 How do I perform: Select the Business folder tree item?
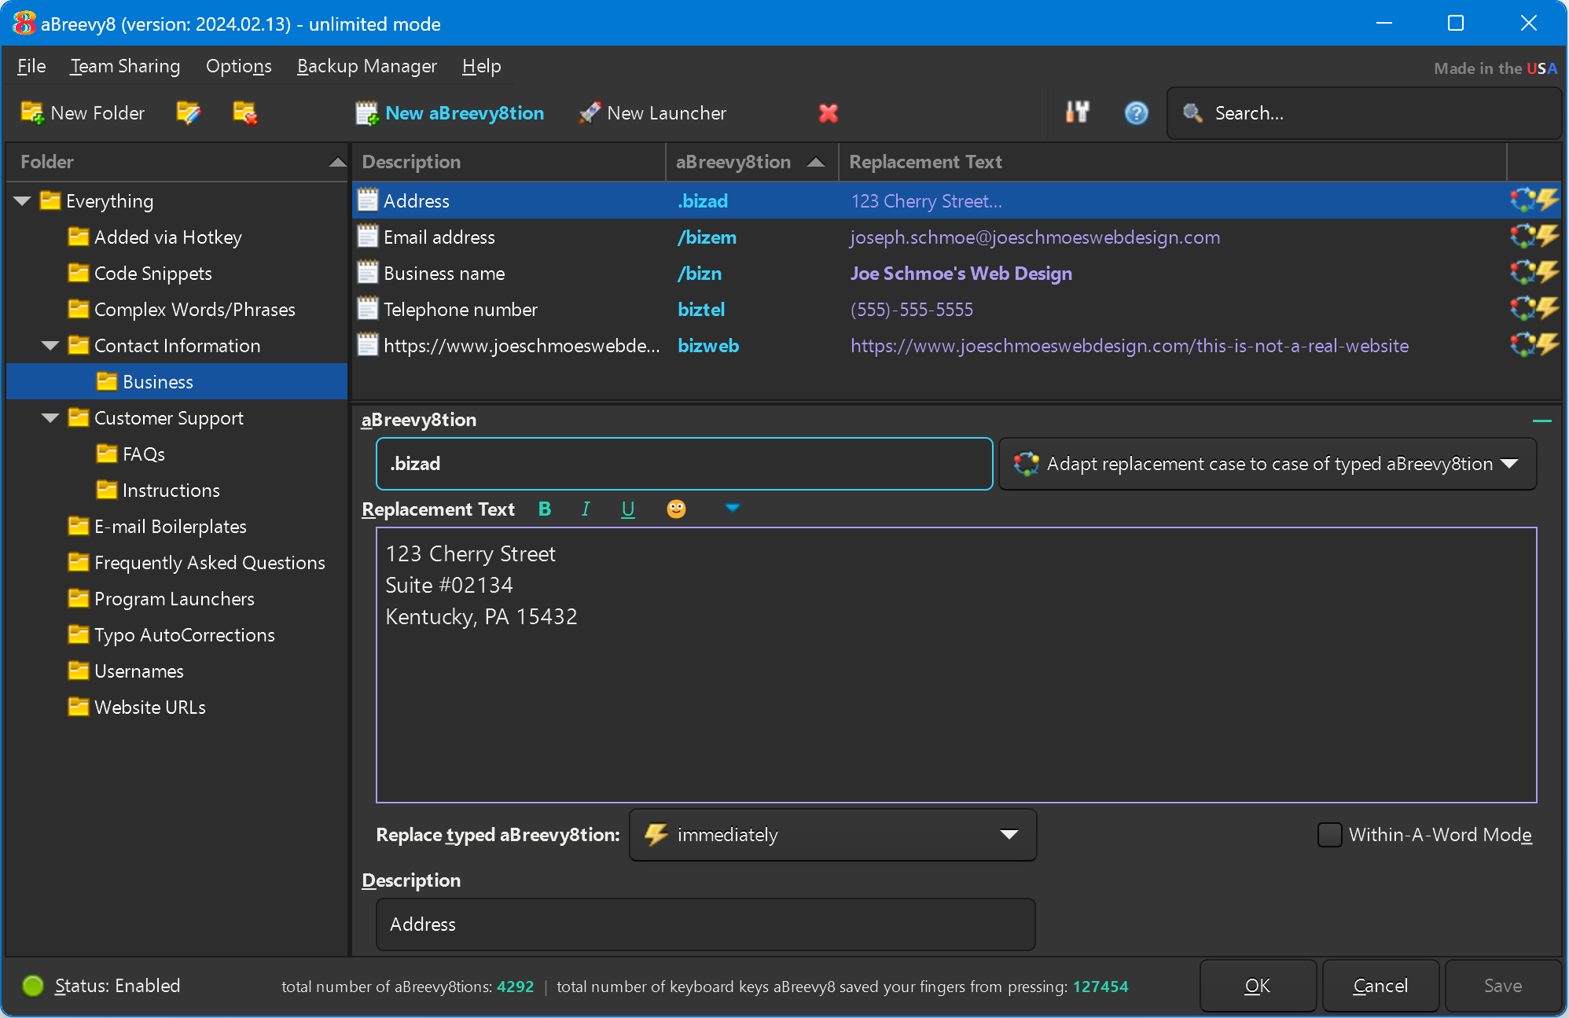tap(158, 381)
